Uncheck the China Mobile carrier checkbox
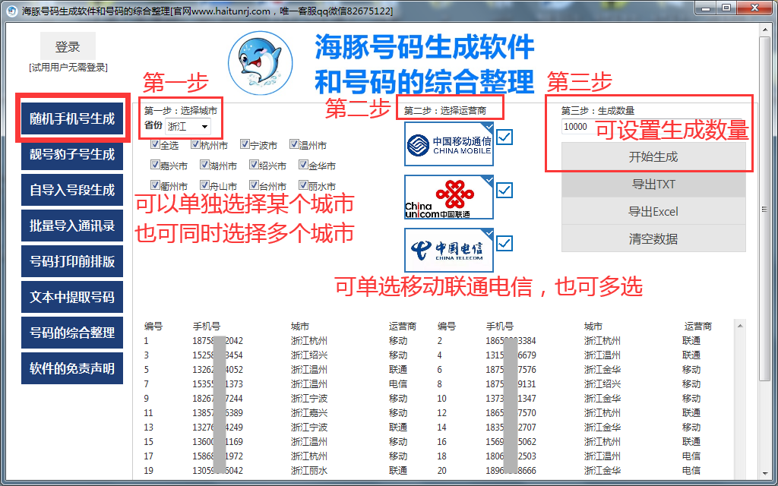 (x=504, y=137)
